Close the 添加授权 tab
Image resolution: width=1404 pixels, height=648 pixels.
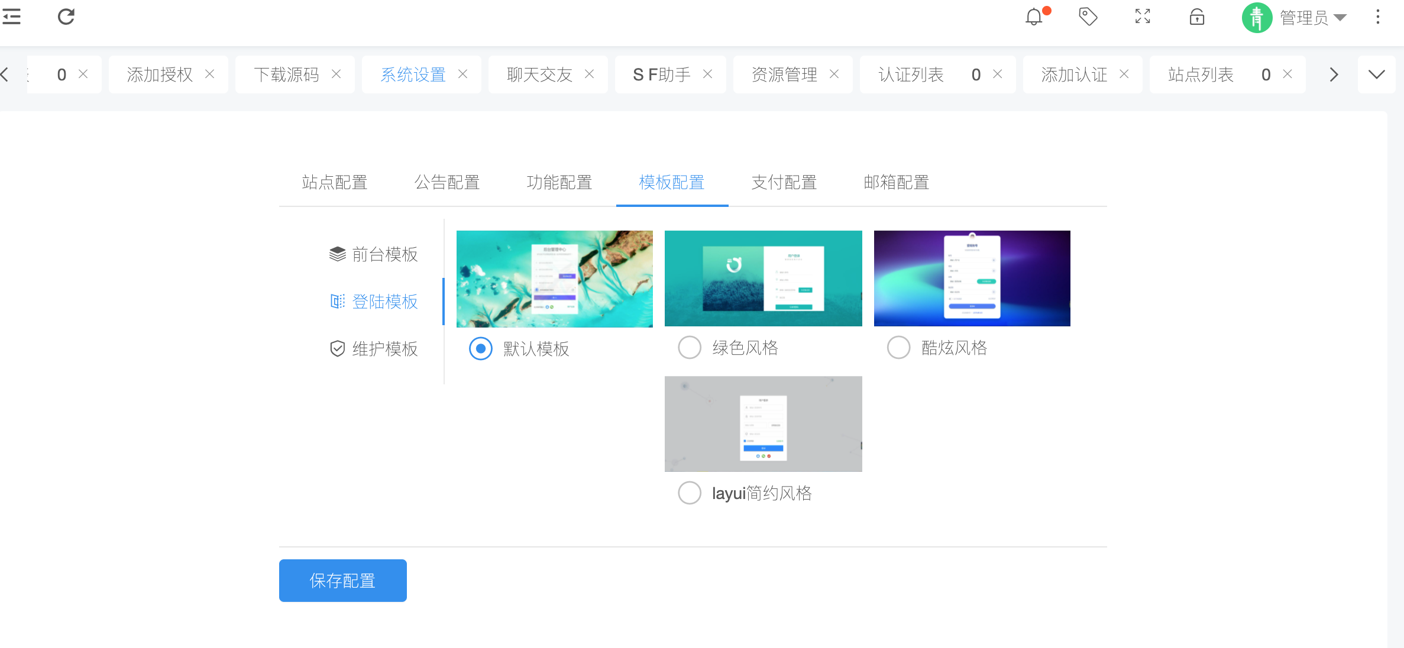tap(210, 74)
